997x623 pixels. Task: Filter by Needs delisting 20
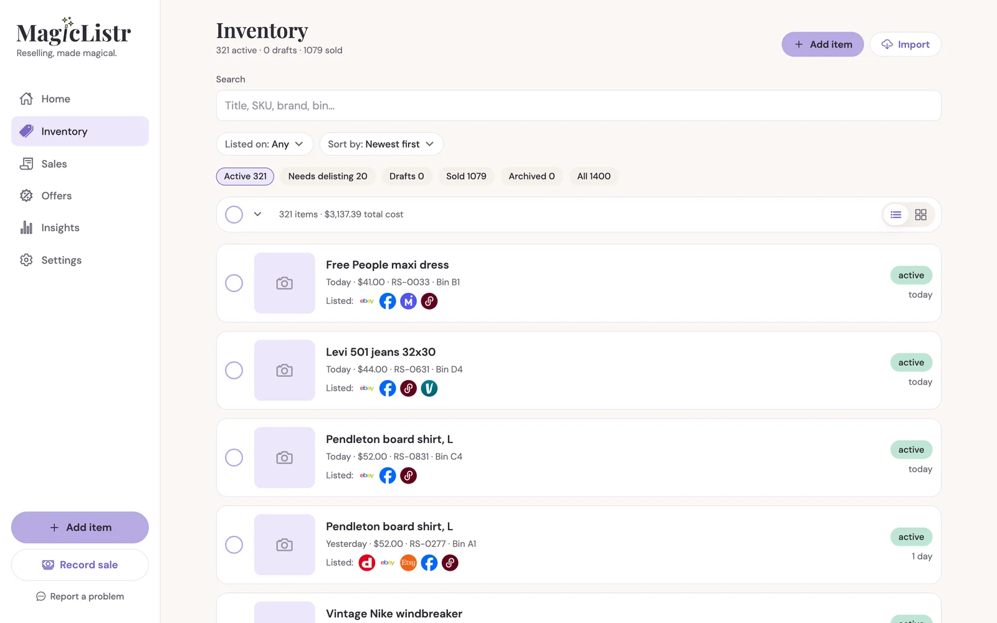pos(328,176)
